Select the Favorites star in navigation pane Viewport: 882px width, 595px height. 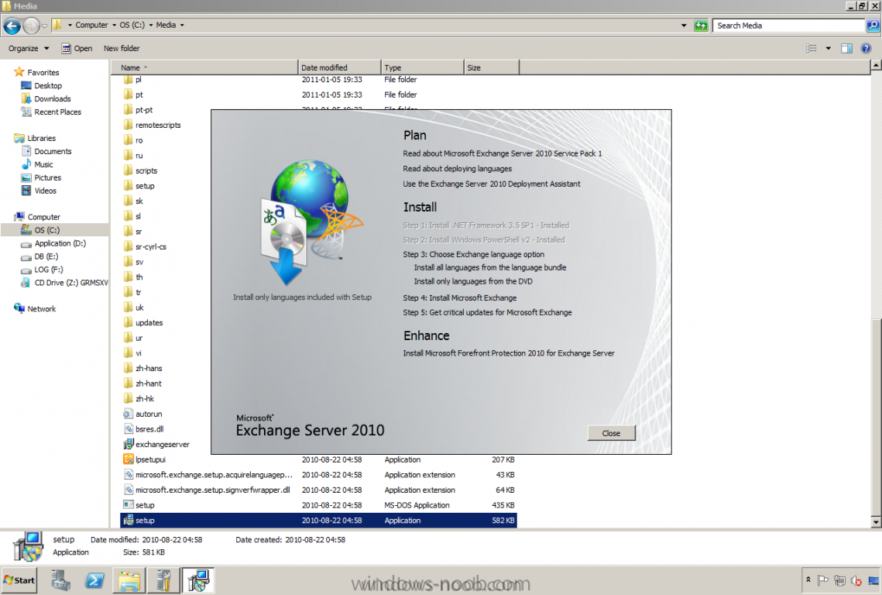19,72
